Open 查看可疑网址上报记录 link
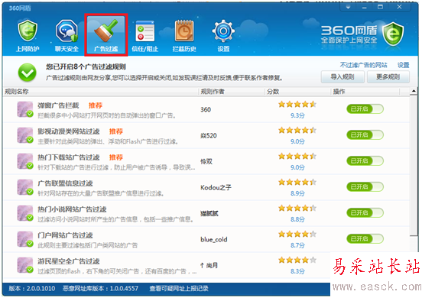Image resolution: width=422 pixels, height=298 pixels. coord(179,289)
